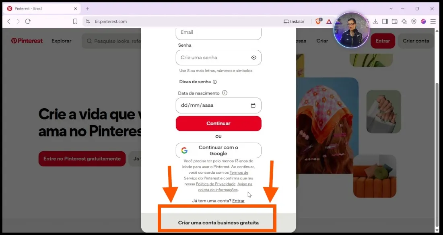Click the headscarf hair photo thumbnail

328,126
